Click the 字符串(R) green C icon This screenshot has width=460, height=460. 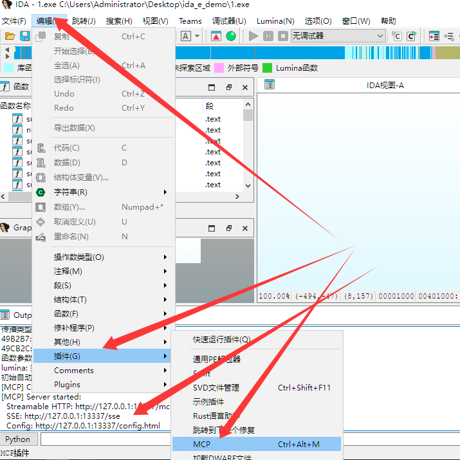(x=41, y=192)
